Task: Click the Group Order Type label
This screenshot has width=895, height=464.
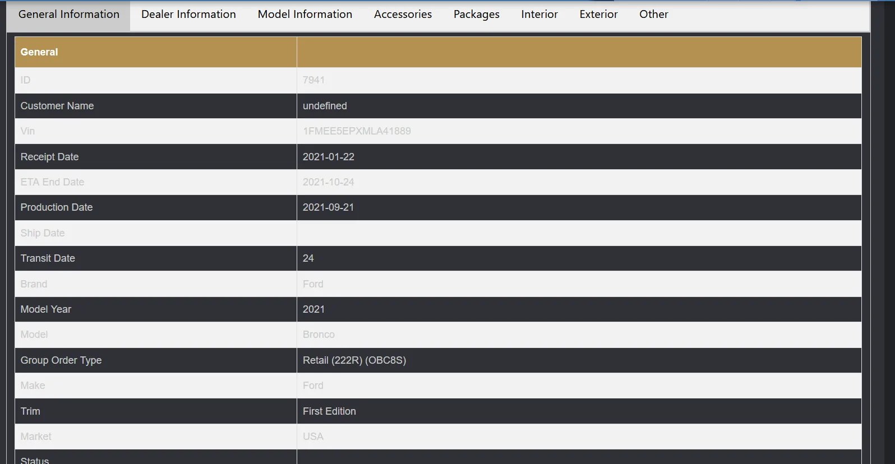Action: point(61,360)
